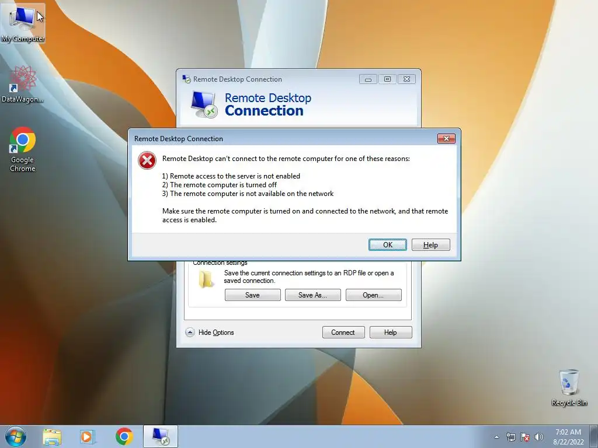Open the My Computer desktop icon
598x448 pixels.
(23, 23)
